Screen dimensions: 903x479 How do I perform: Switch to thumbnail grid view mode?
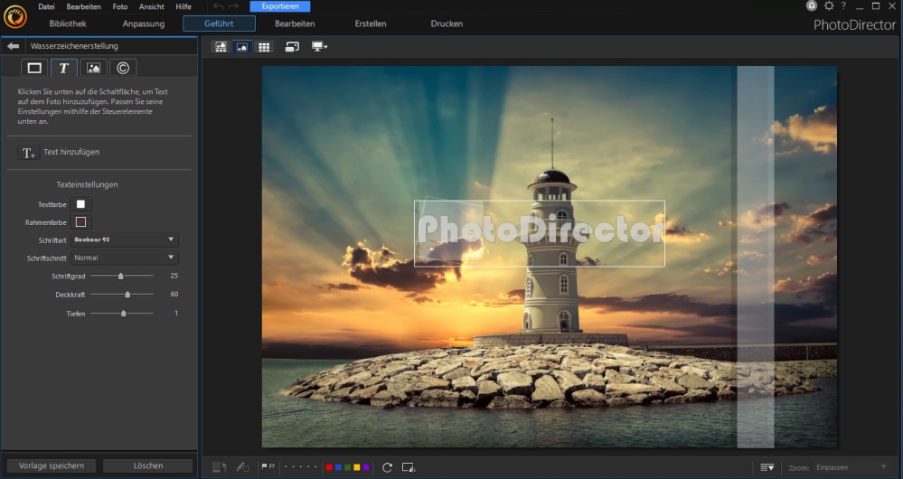[x=264, y=46]
